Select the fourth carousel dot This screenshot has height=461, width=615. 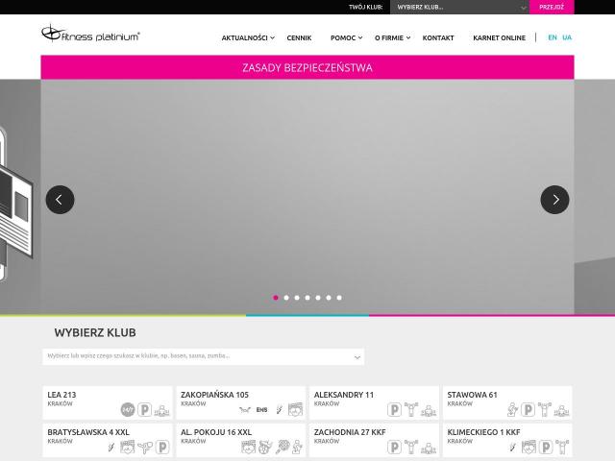[x=307, y=298]
